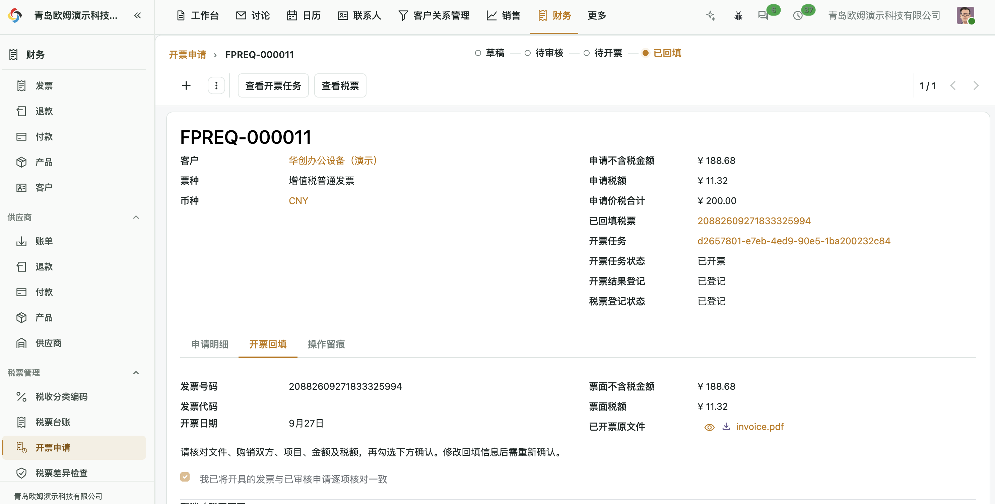Click the record pager 1 / 1
Screen dimensions: 995x504
point(927,85)
